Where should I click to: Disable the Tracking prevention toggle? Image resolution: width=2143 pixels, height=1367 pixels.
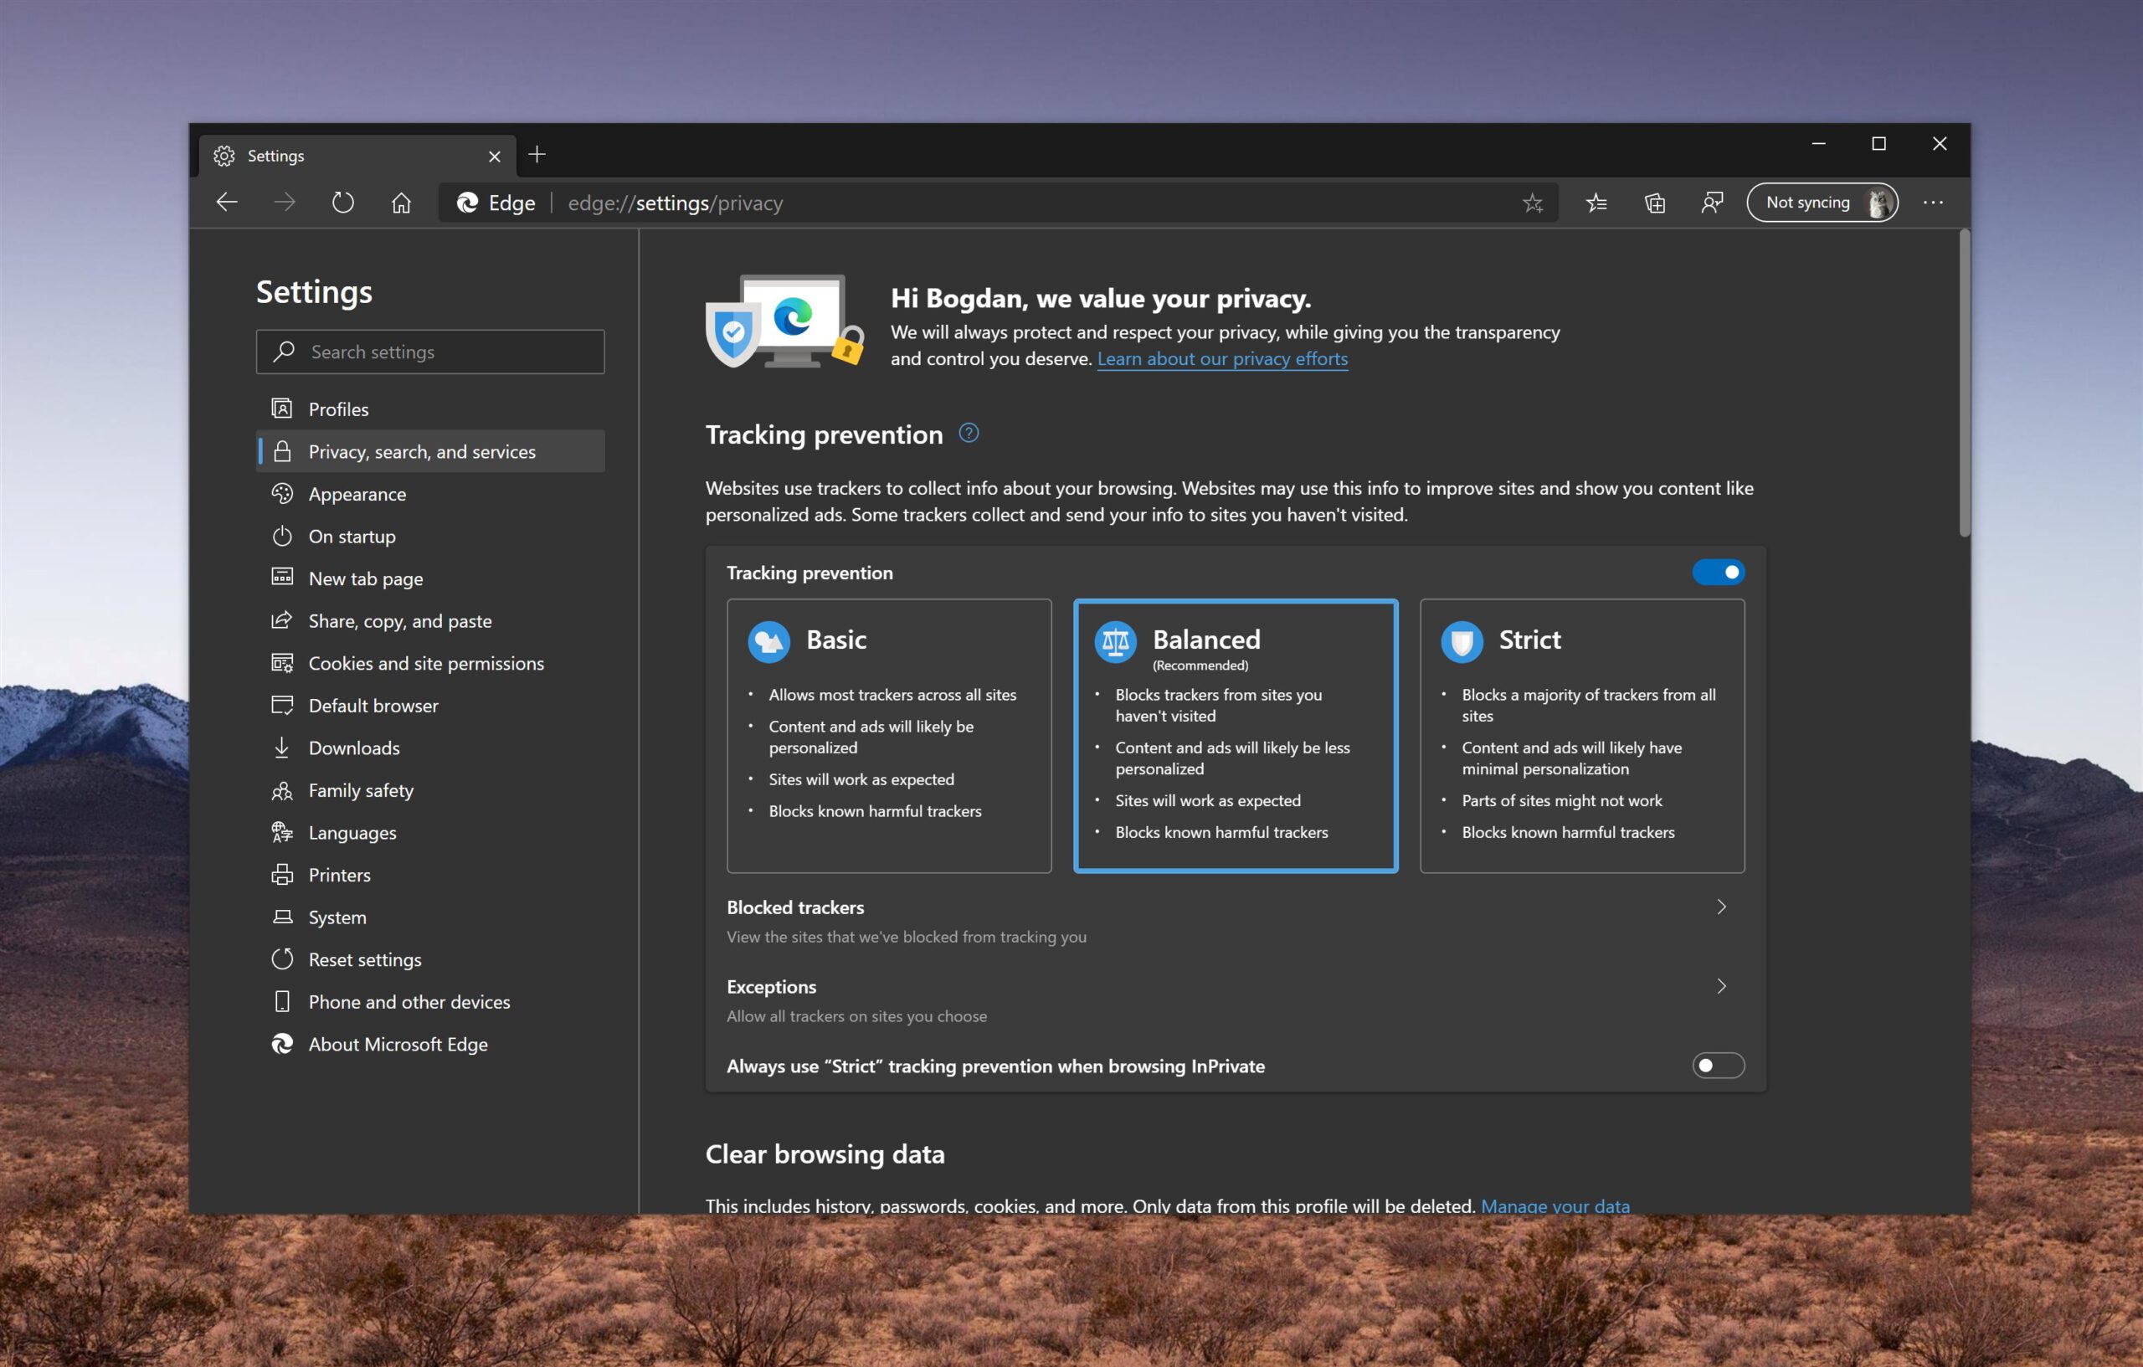point(1719,573)
